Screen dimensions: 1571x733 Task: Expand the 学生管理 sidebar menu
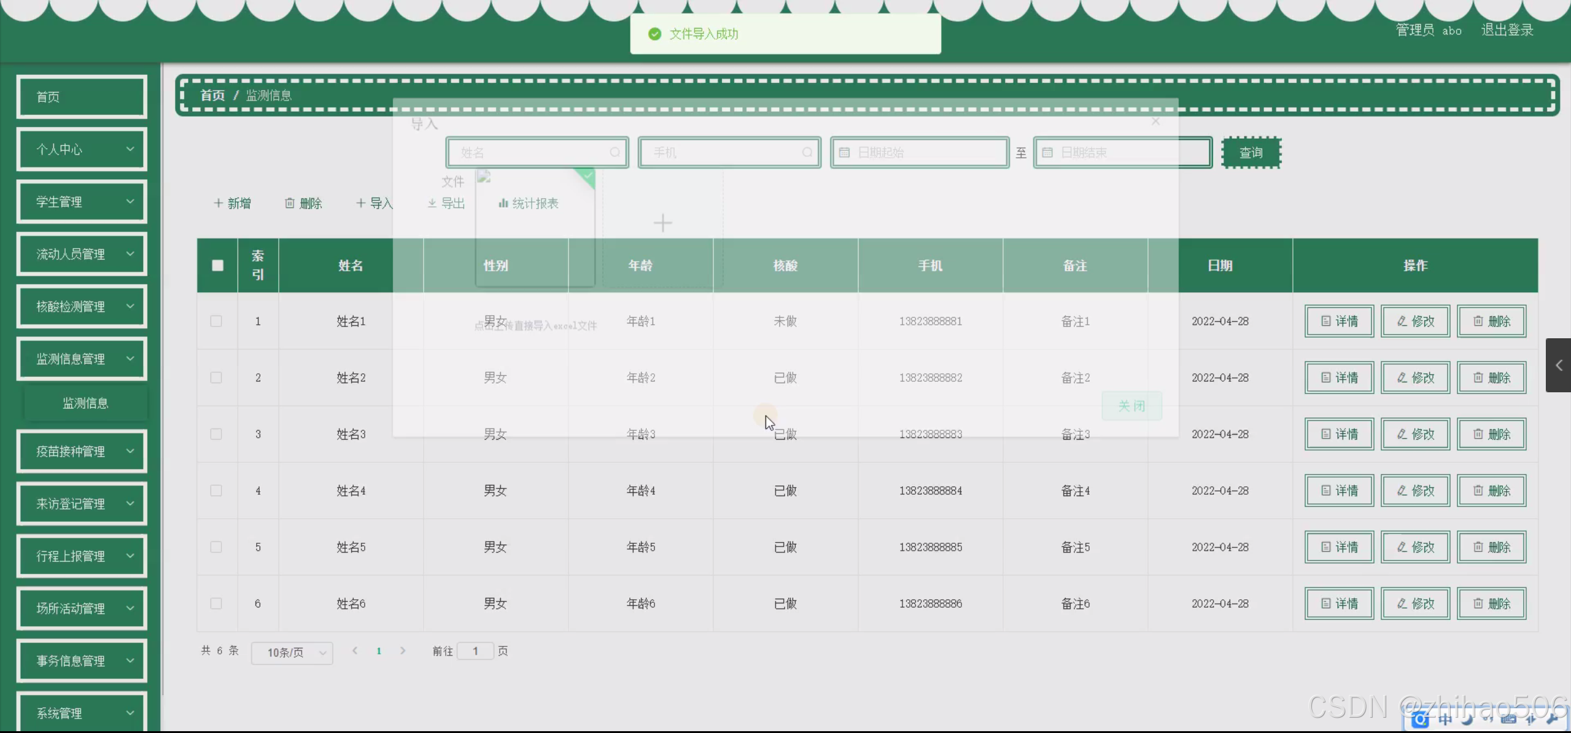pos(82,201)
